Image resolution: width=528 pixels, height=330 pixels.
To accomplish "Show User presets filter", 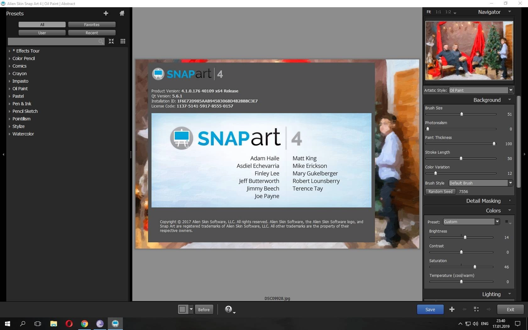I will tap(42, 33).
